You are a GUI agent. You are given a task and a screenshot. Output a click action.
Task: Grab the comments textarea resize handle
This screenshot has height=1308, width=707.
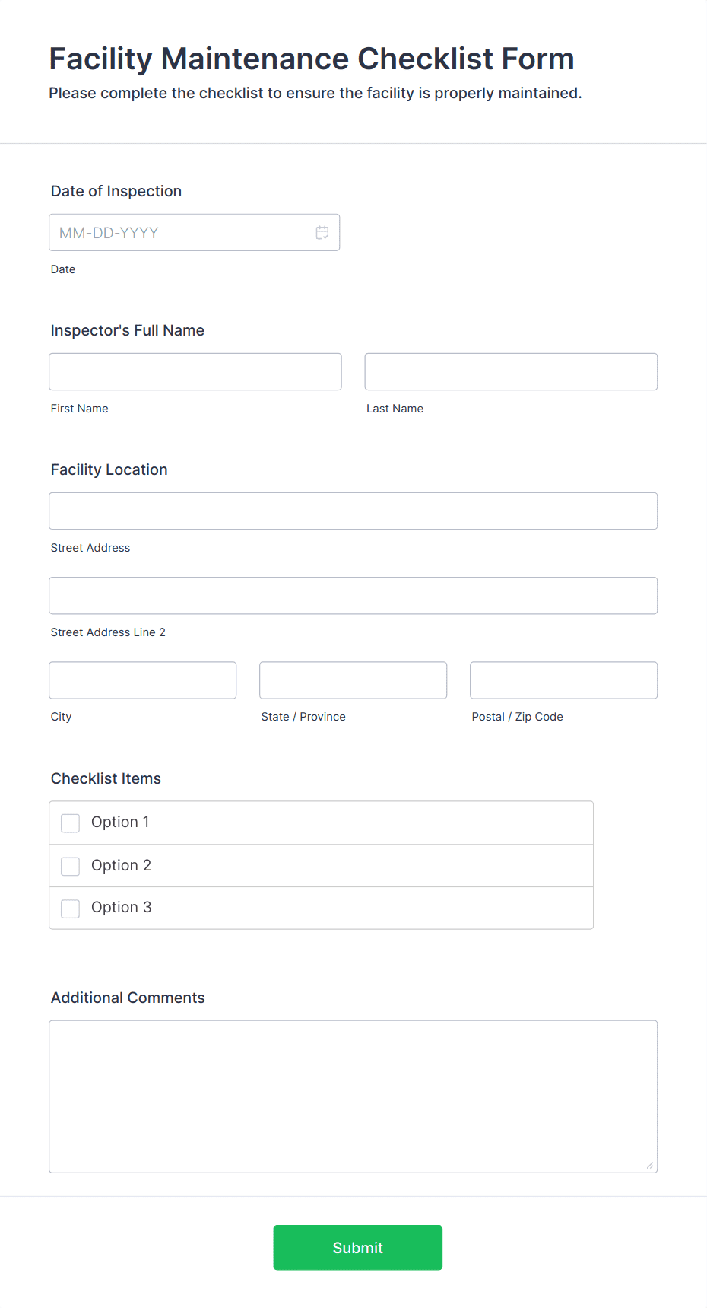650,1165
